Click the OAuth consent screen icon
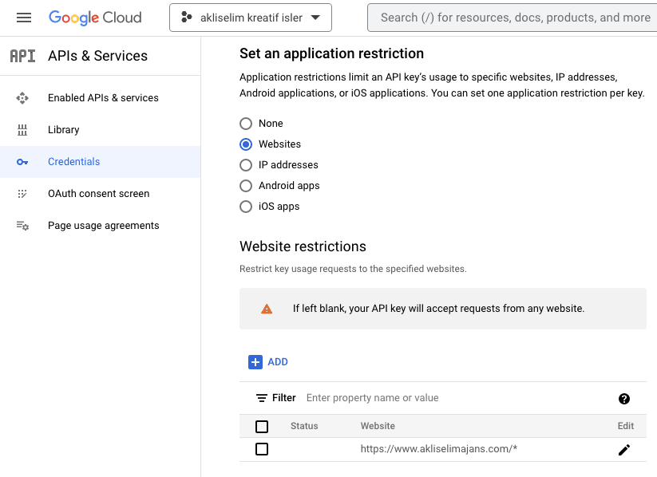This screenshot has height=477, width=657. [x=22, y=194]
